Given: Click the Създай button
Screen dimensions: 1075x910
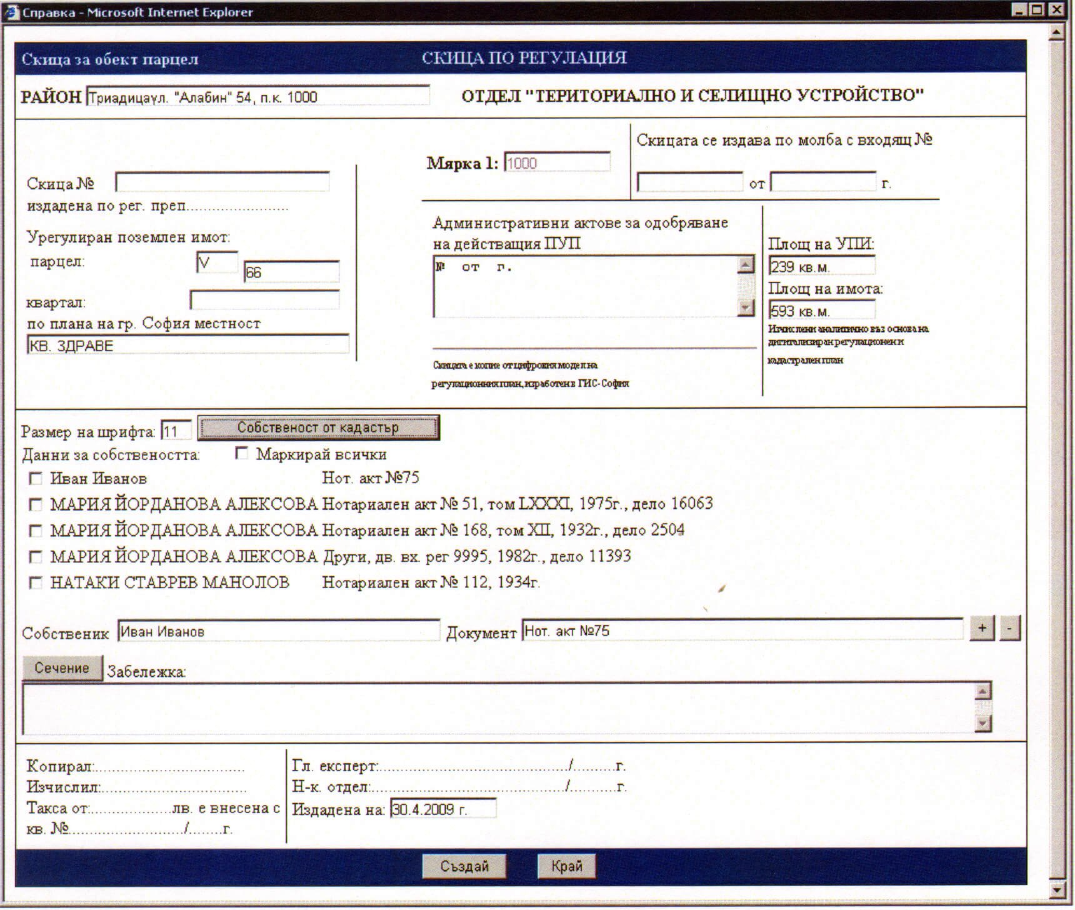Looking at the screenshot, I should point(464,866).
